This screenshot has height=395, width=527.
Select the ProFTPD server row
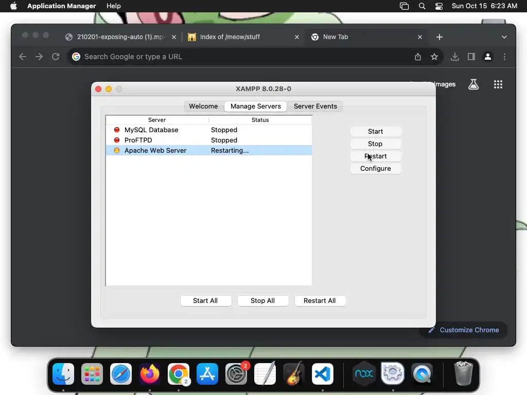pyautogui.click(x=209, y=140)
